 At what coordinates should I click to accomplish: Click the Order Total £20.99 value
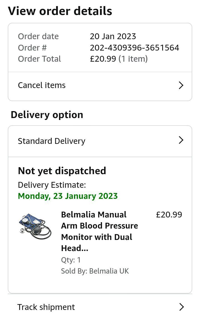pos(103,59)
